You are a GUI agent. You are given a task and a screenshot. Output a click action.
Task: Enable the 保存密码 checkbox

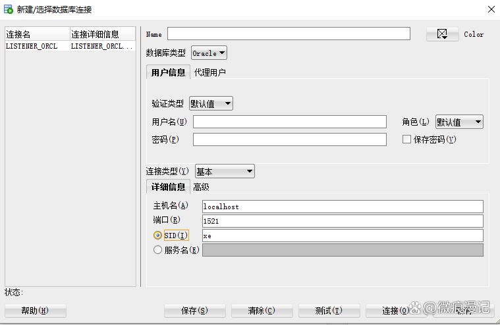pos(406,139)
